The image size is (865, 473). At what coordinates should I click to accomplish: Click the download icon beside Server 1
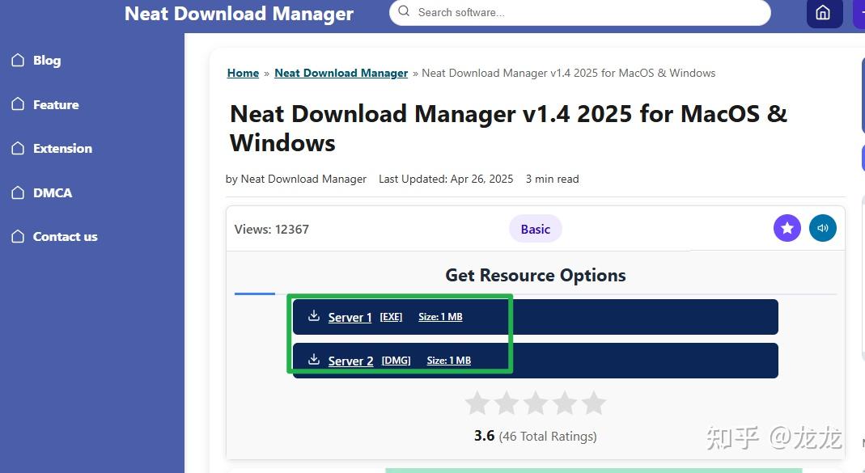[x=314, y=316]
